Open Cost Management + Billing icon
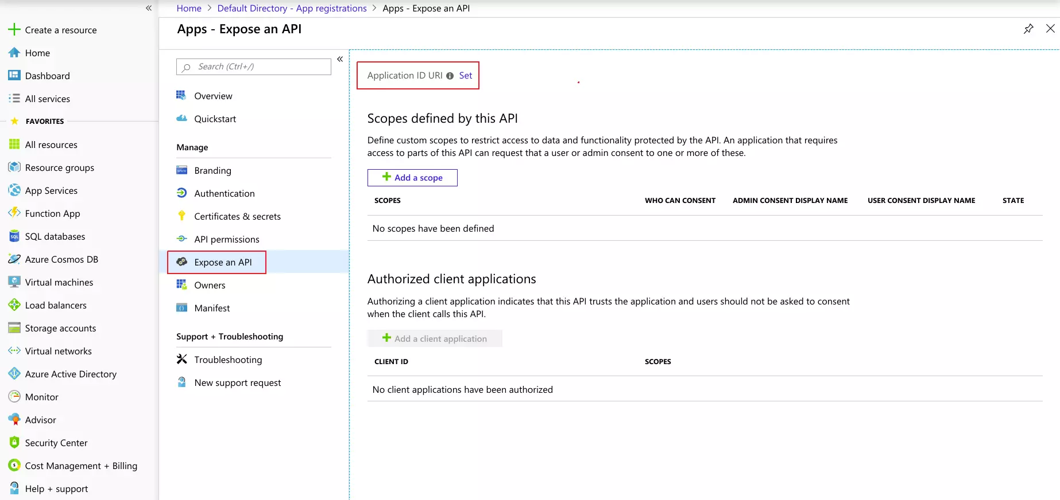This screenshot has height=500, width=1060. [14, 465]
